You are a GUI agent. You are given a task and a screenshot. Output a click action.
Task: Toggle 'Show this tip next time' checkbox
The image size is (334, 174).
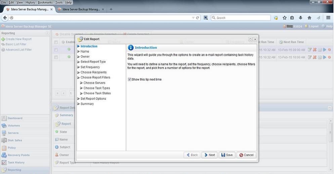point(129,79)
